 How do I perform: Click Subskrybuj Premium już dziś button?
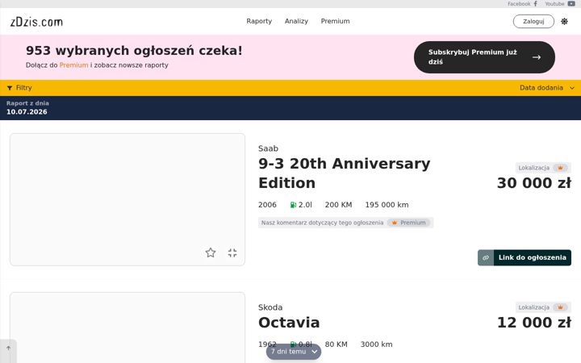click(x=484, y=57)
